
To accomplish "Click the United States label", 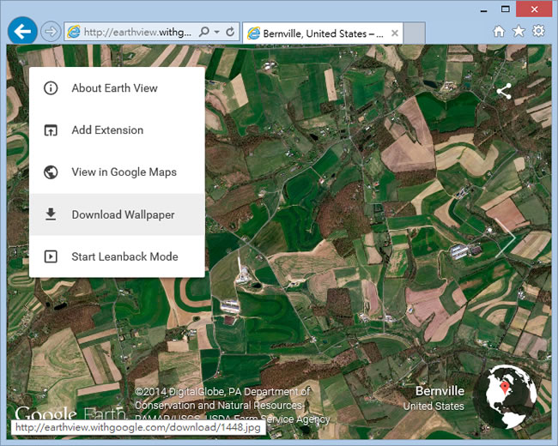I will [434, 407].
